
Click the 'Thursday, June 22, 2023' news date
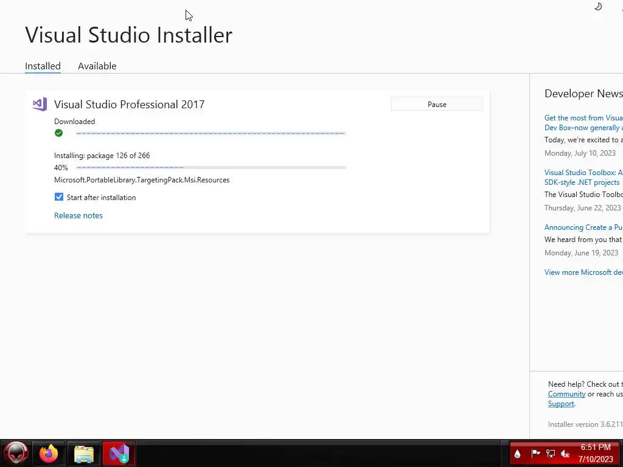(x=582, y=208)
